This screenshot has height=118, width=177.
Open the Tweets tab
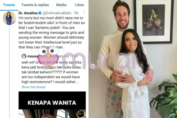pyautogui.click(x=9, y=5)
